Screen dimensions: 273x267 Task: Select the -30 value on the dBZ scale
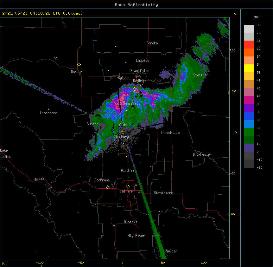(x=259, y=168)
